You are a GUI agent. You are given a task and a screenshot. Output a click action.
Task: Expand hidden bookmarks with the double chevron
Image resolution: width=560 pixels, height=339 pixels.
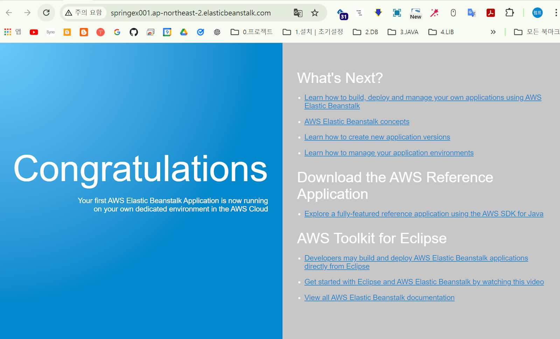coord(493,32)
